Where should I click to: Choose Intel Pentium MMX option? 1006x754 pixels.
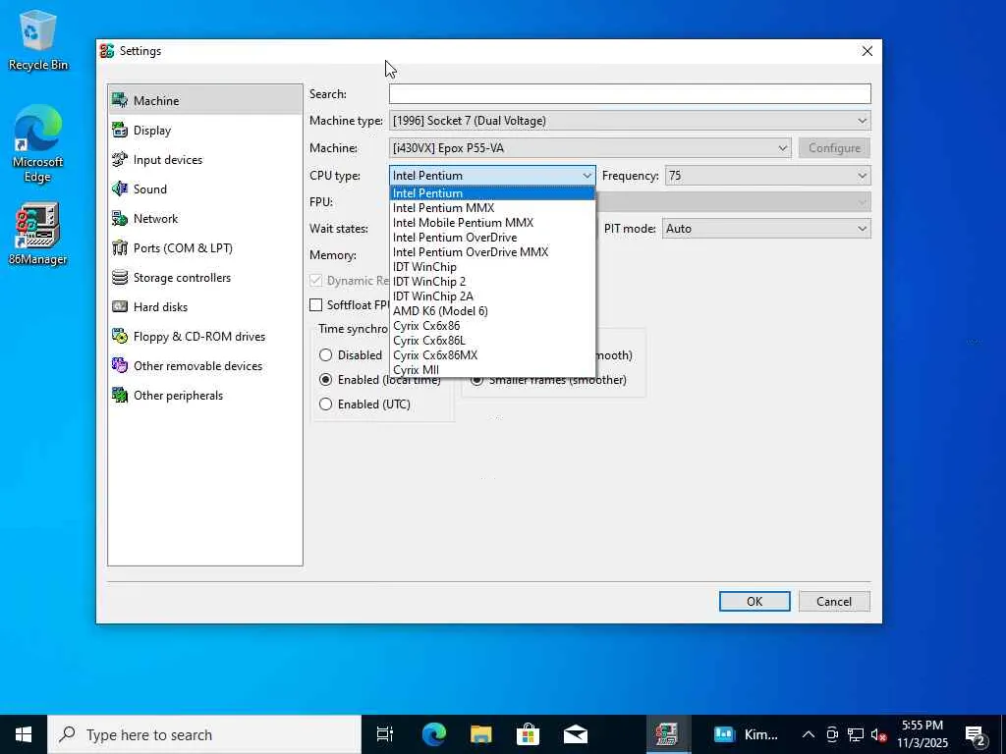click(x=492, y=208)
